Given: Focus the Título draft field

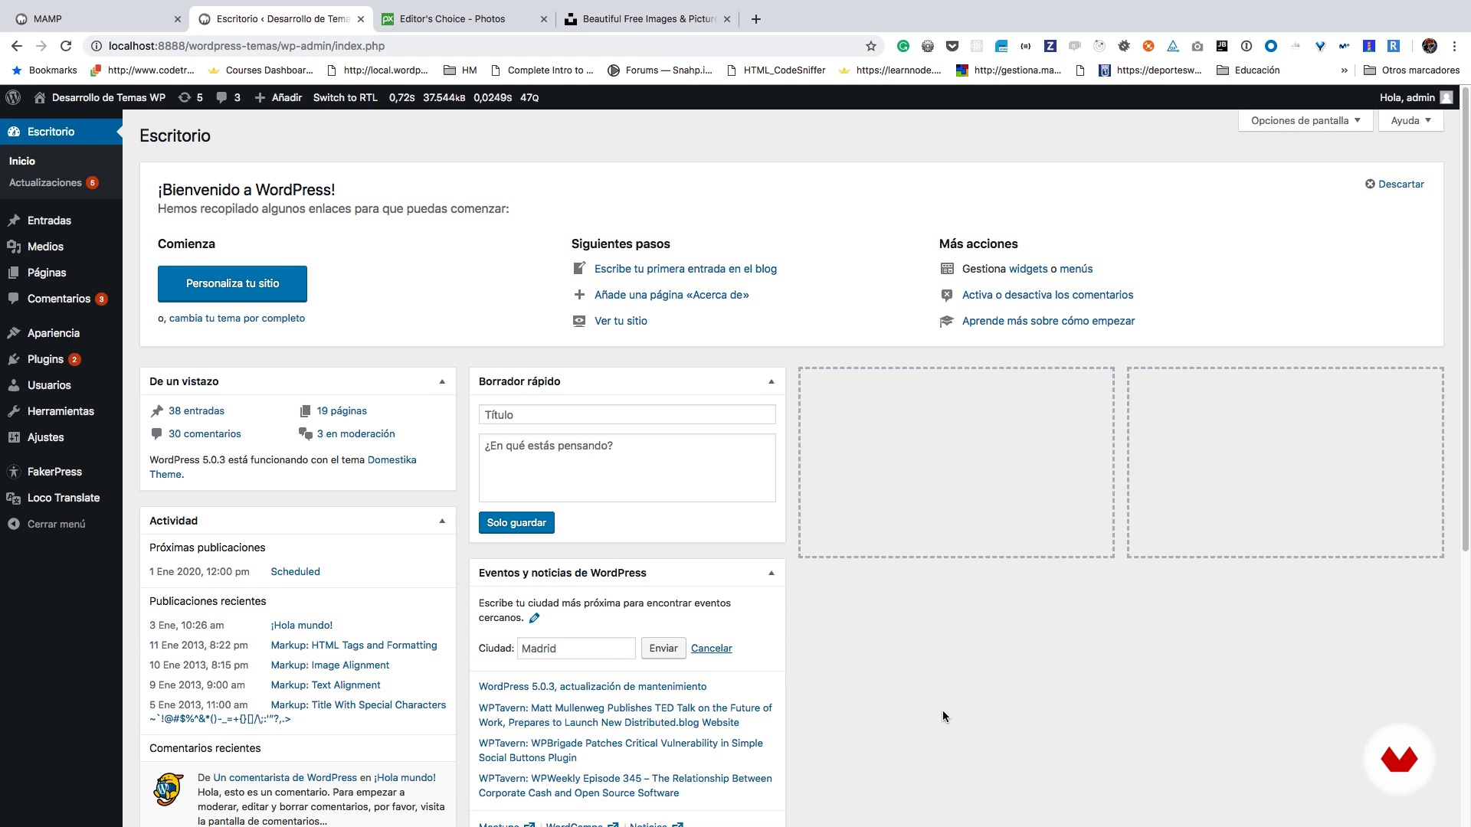Looking at the screenshot, I should (627, 415).
